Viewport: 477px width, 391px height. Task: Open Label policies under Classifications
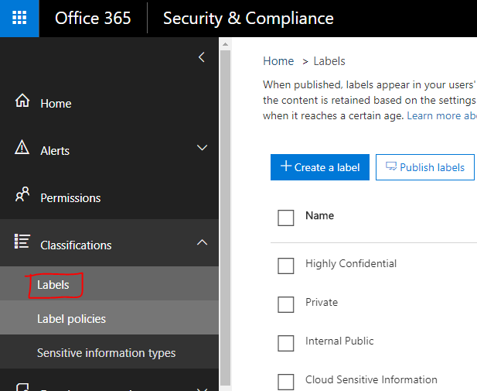click(109, 318)
